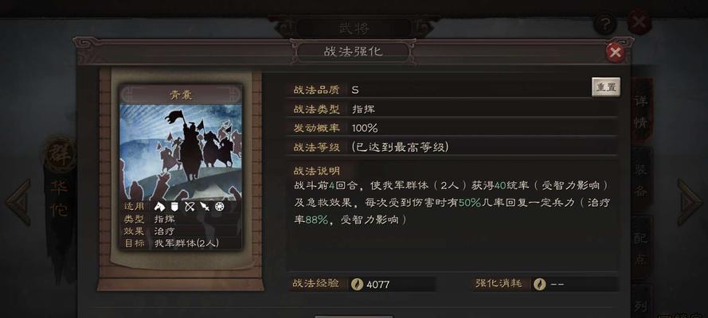This screenshot has height=318, width=708.
Task: Close the outer 武将 window
Action: (x=639, y=22)
